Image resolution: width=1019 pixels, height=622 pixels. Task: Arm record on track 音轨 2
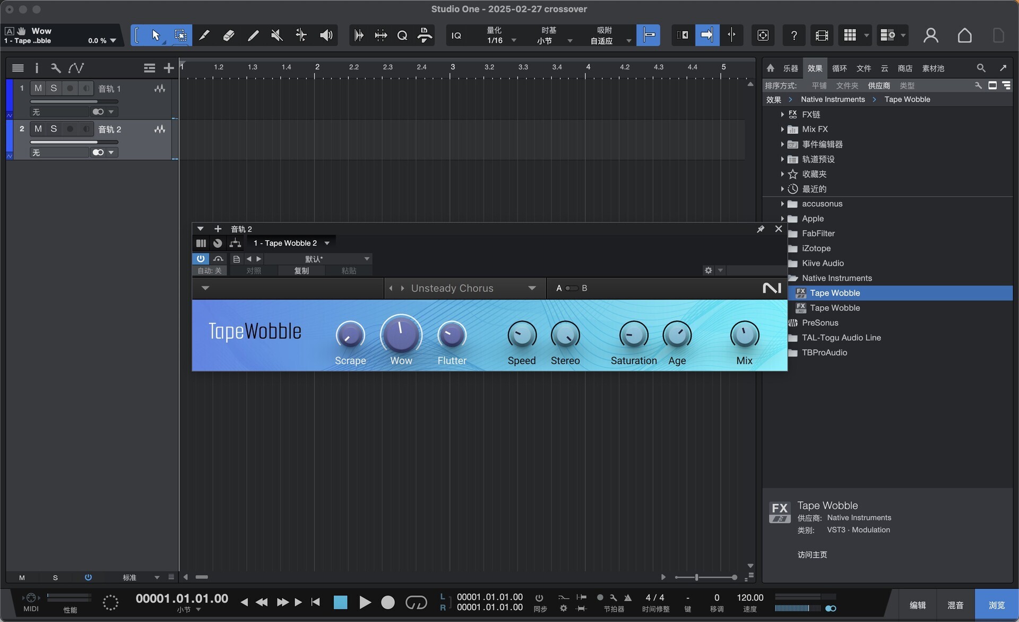[x=70, y=128]
